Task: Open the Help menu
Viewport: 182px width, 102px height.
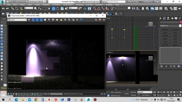Action: coord(117,5)
